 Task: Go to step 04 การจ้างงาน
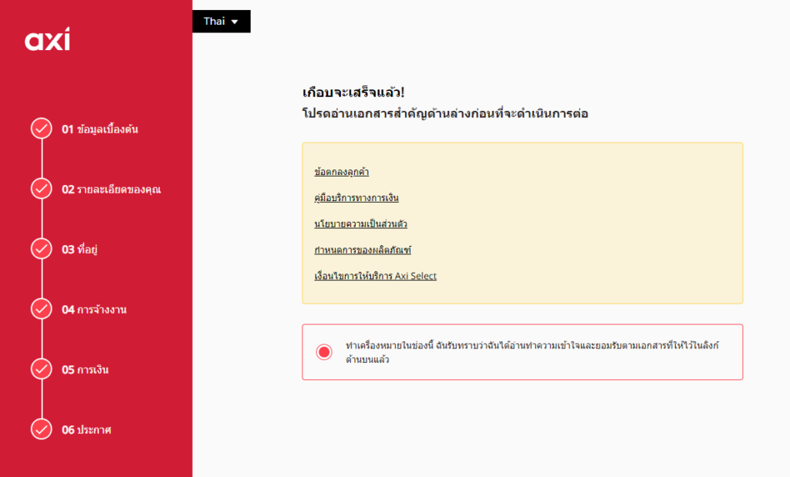[x=93, y=310]
